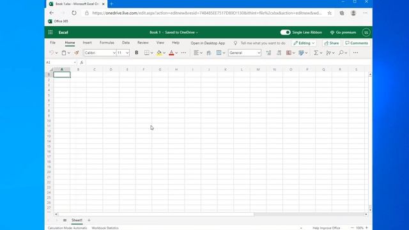Toggle the Single Line Ribbon switch
This screenshot has height=230, width=409.
click(286, 33)
